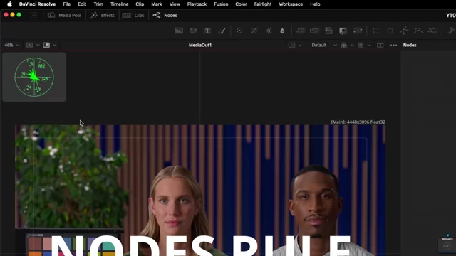The image size is (456, 256).
Task: Click the MediaOut1 viewer title
Action: (x=200, y=45)
